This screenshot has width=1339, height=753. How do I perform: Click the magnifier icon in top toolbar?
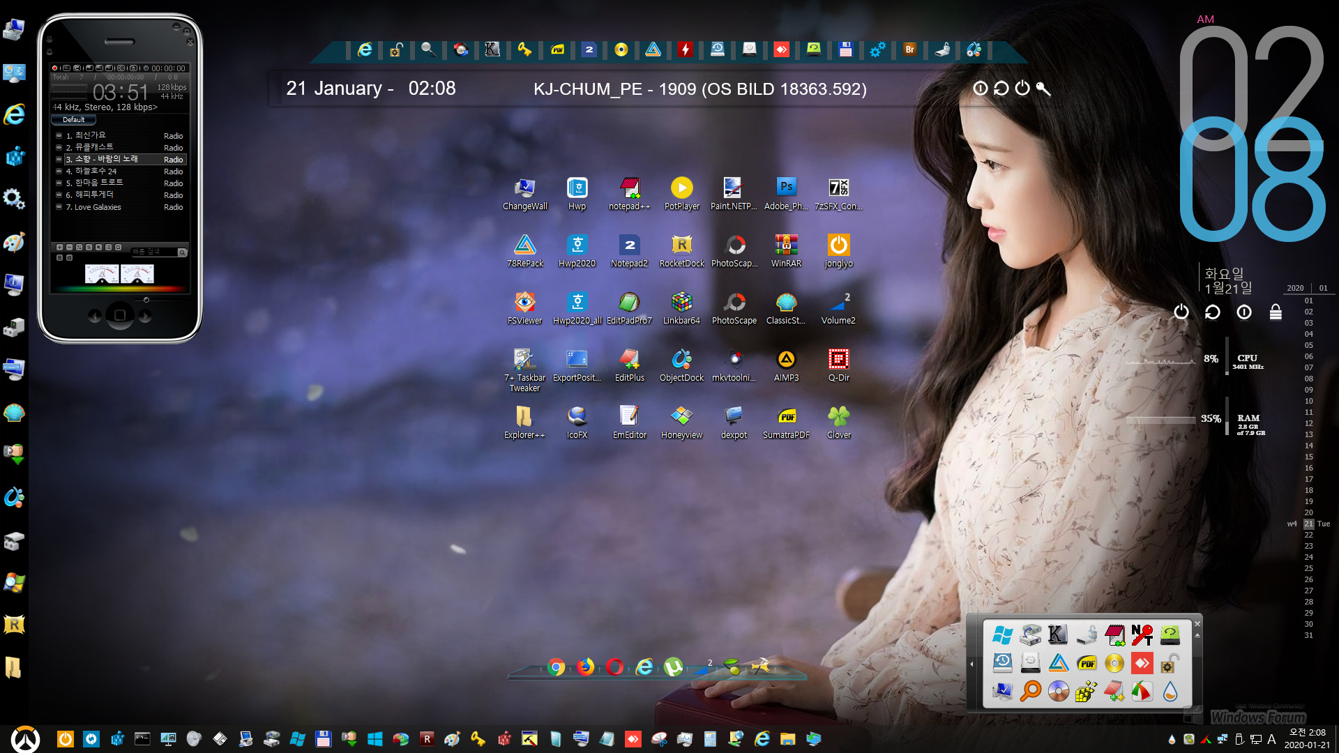click(428, 50)
